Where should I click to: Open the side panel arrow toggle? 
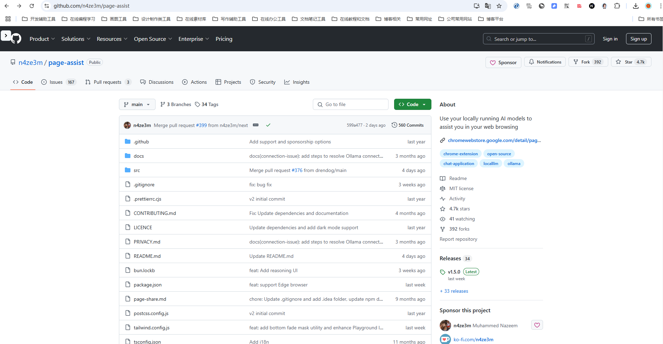(x=6, y=36)
